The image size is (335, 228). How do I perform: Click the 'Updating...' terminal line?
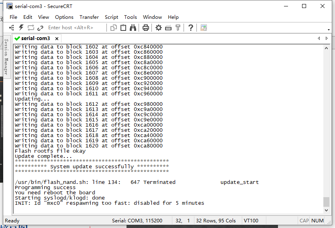tap(32, 99)
